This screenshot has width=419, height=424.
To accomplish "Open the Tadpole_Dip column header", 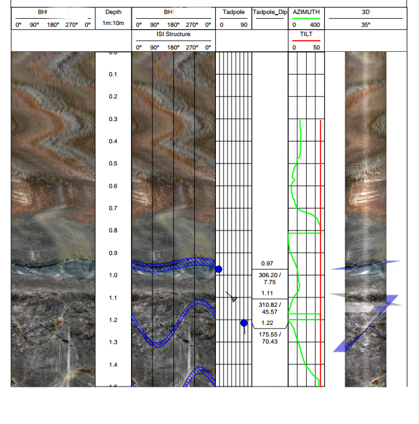I will pyautogui.click(x=268, y=12).
